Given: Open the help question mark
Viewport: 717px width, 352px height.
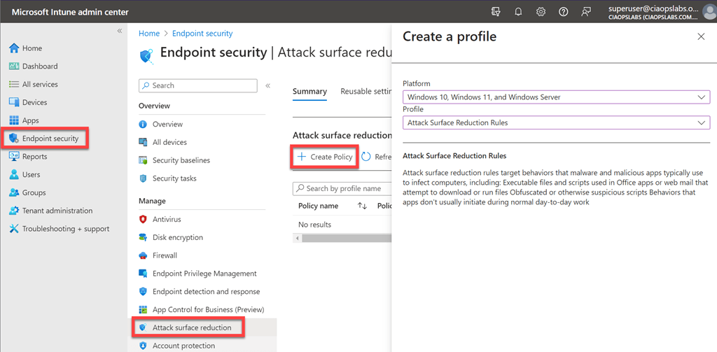Looking at the screenshot, I should click(x=564, y=12).
